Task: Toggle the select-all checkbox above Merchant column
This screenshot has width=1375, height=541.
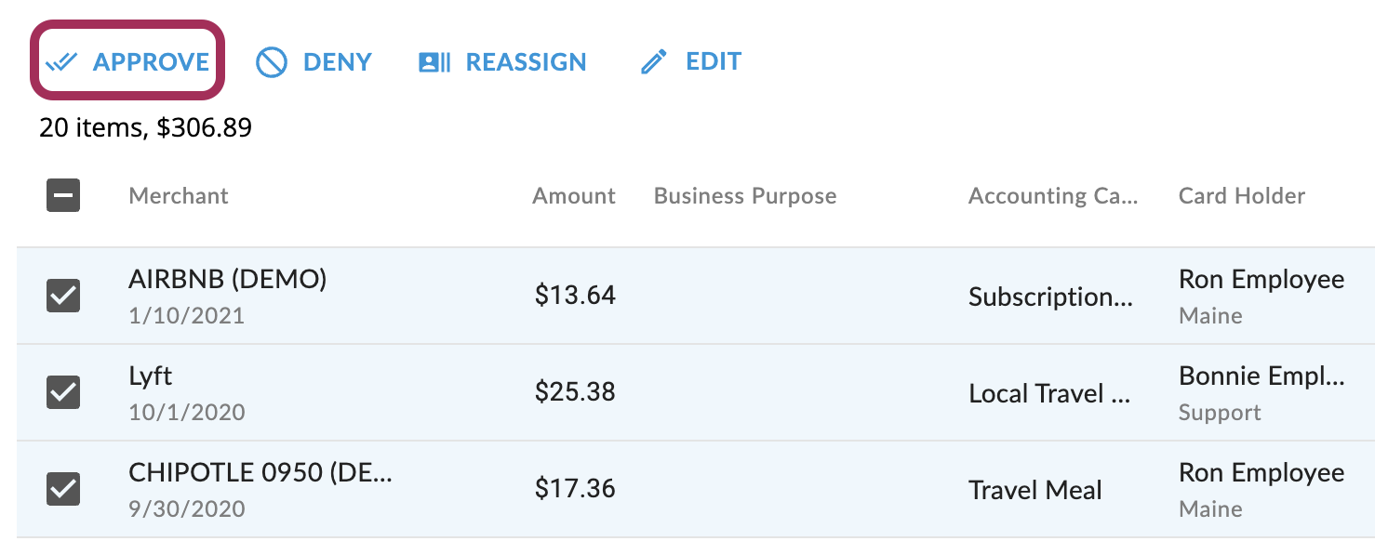Action: [62, 195]
